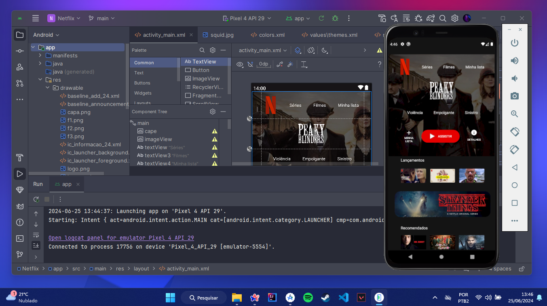Open the Commit tool window
Image resolution: width=547 pixels, height=306 pixels.
19,51
